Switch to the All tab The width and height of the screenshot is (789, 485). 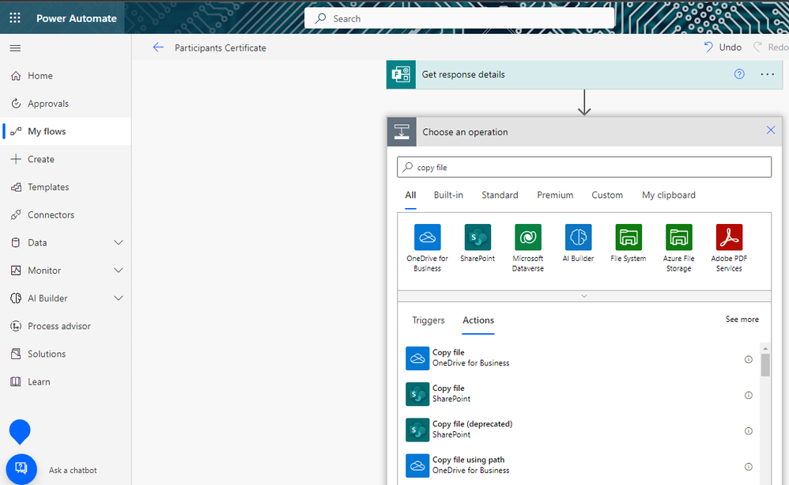(410, 195)
